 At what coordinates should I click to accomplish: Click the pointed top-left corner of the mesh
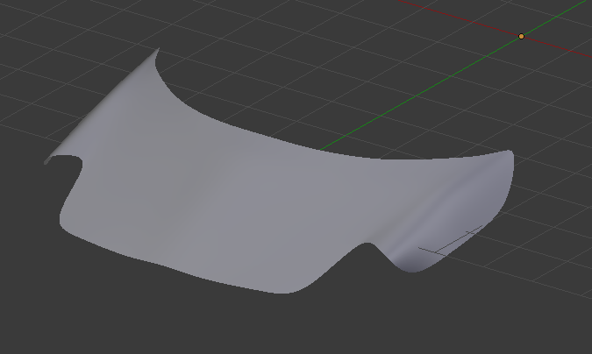point(156,51)
